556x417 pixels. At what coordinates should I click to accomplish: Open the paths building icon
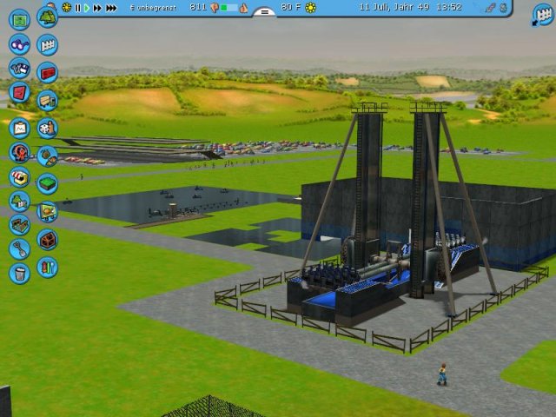click(x=19, y=225)
